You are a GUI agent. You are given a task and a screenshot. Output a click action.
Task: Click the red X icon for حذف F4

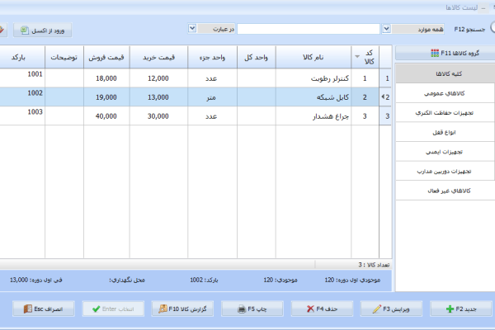[x=310, y=309]
